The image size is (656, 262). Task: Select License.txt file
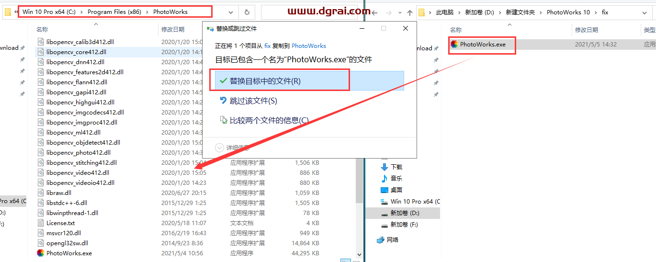[x=60, y=223]
